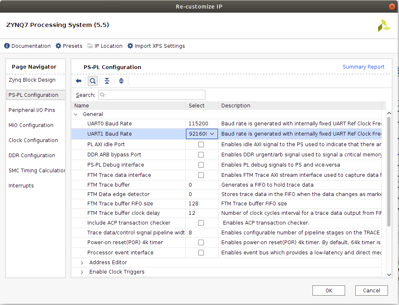Expand the Address Editor section
The width and height of the screenshot is (399, 305).
click(x=82, y=263)
